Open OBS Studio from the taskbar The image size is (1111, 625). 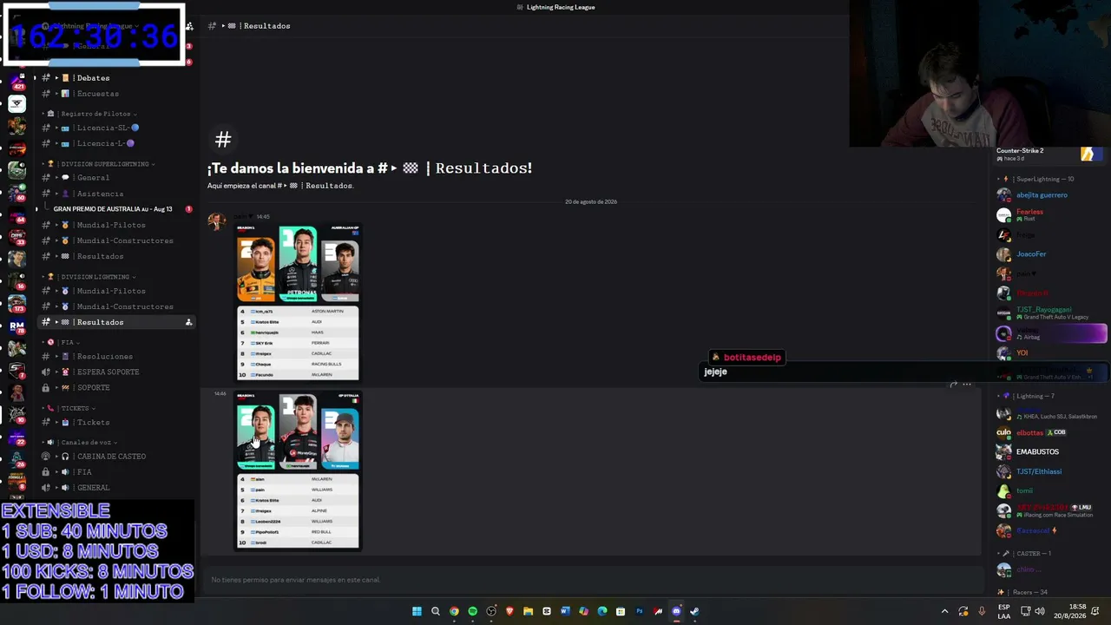coord(491,611)
